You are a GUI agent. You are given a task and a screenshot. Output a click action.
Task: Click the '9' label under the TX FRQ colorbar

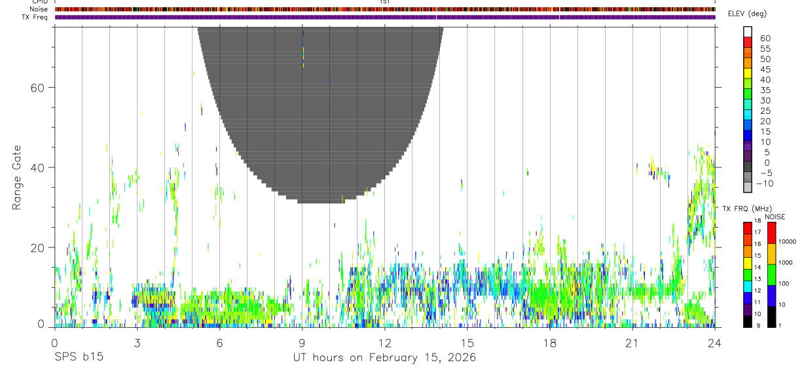(x=758, y=325)
